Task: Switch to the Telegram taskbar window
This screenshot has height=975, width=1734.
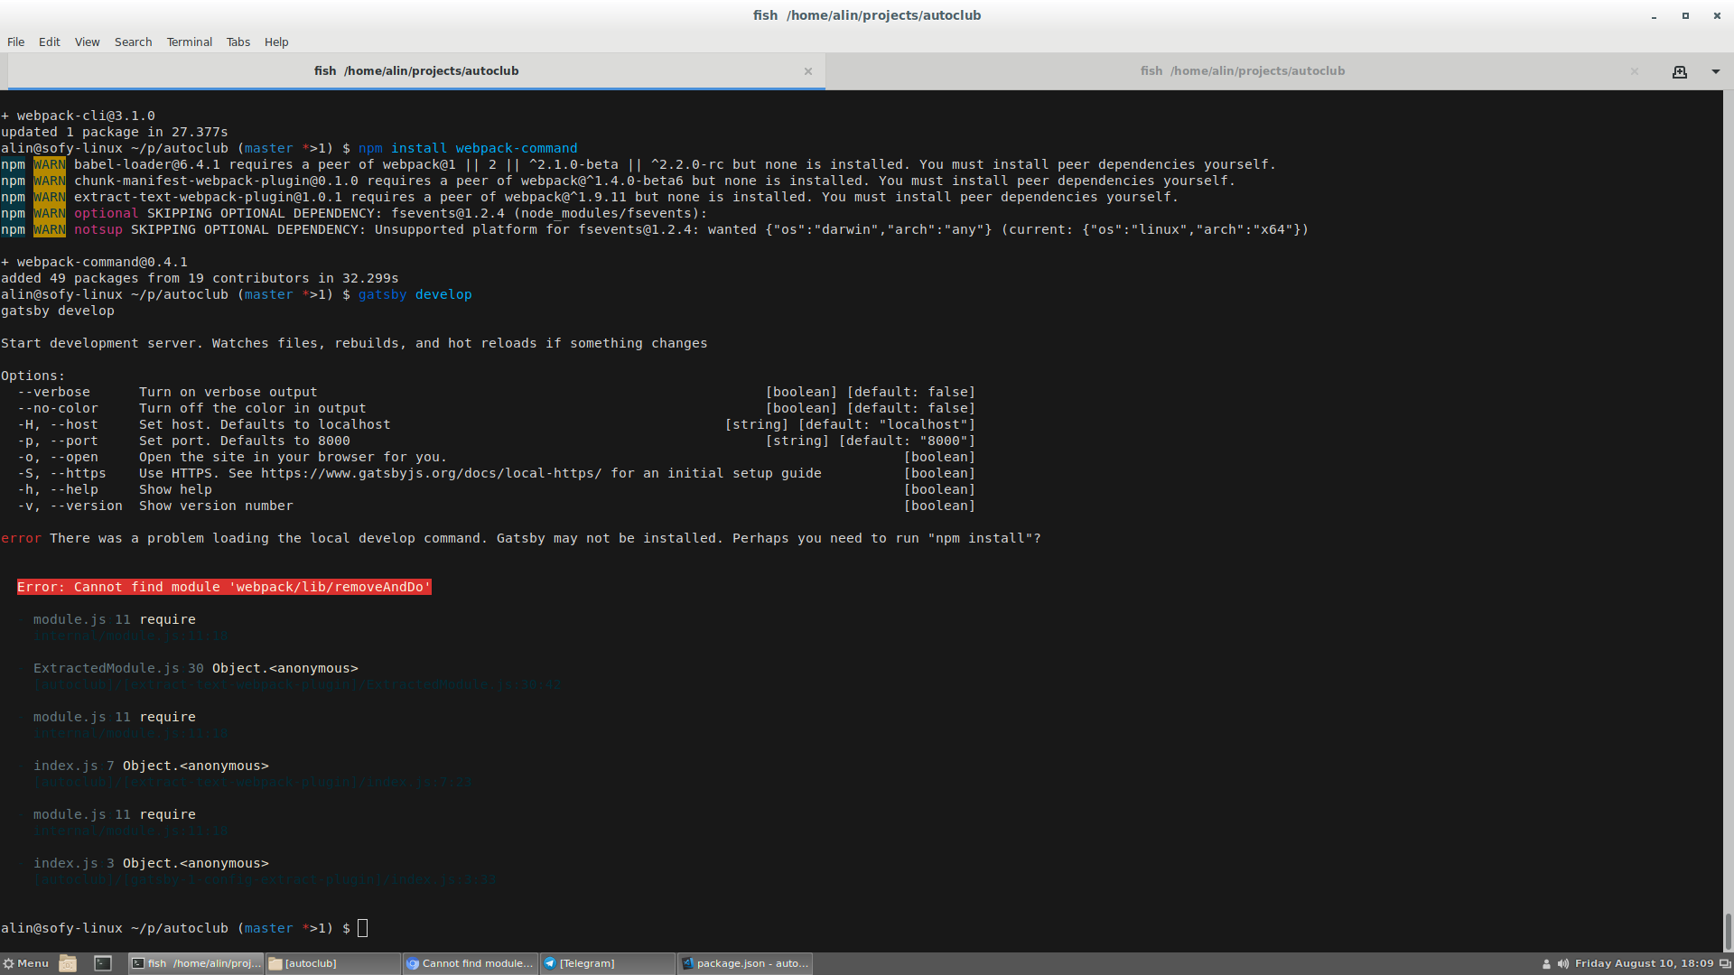Action: pos(608,963)
